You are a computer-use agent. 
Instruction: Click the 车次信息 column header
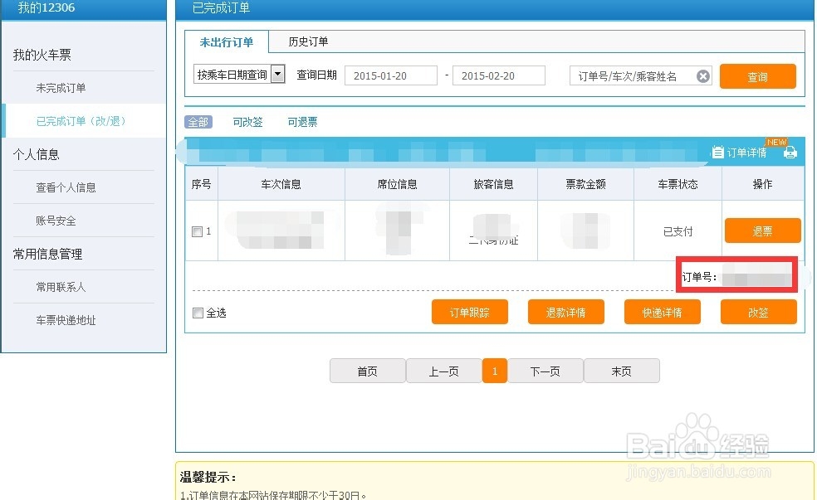coord(281,184)
